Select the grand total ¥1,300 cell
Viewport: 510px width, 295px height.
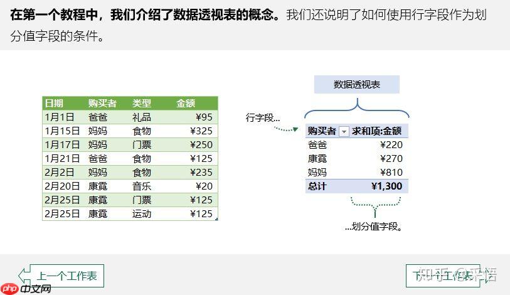pyautogui.click(x=386, y=186)
